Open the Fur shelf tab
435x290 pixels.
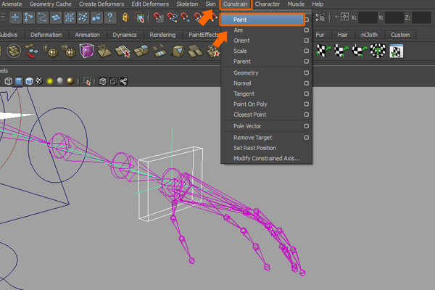pyautogui.click(x=320, y=35)
